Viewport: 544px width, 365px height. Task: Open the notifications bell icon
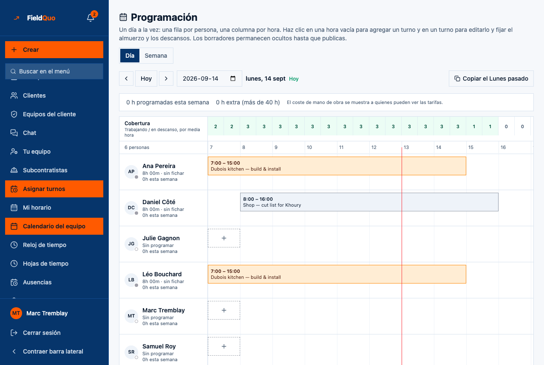tap(91, 18)
